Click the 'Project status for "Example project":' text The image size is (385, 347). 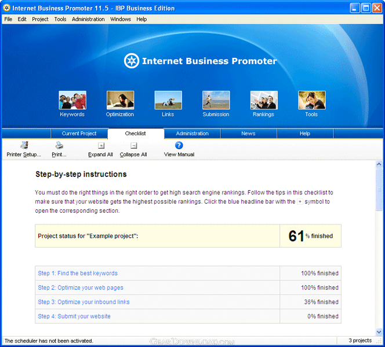pyautogui.click(x=88, y=236)
